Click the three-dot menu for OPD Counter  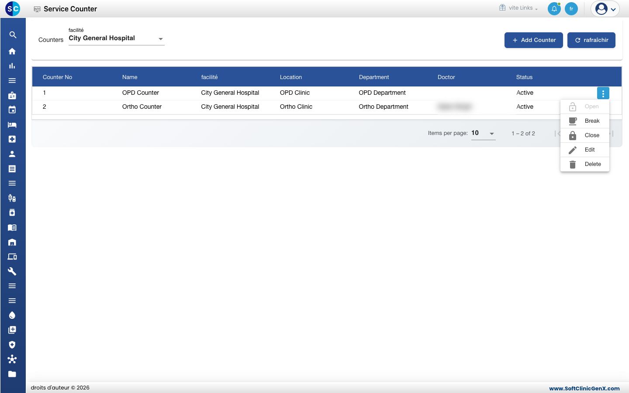pyautogui.click(x=603, y=93)
